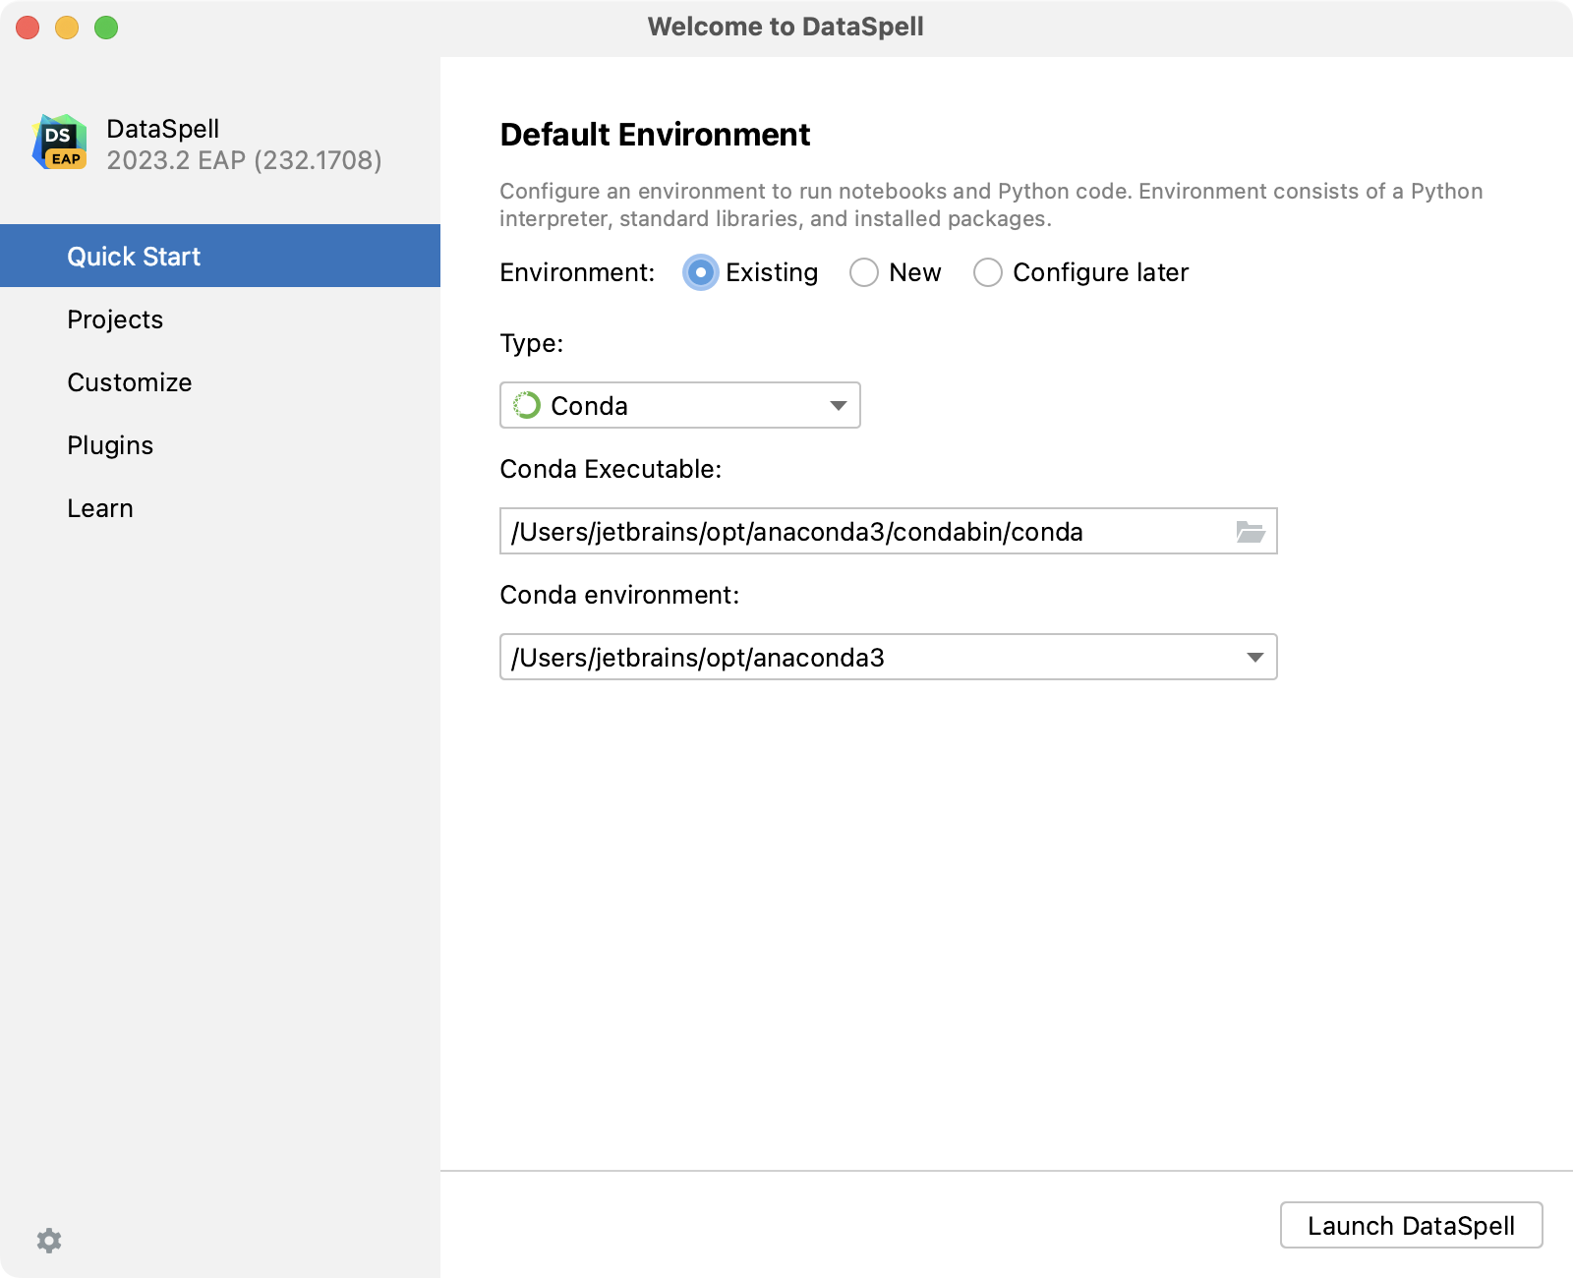This screenshot has width=1573, height=1278.
Task: Pick the Configure later radio option
Action: [988, 272]
